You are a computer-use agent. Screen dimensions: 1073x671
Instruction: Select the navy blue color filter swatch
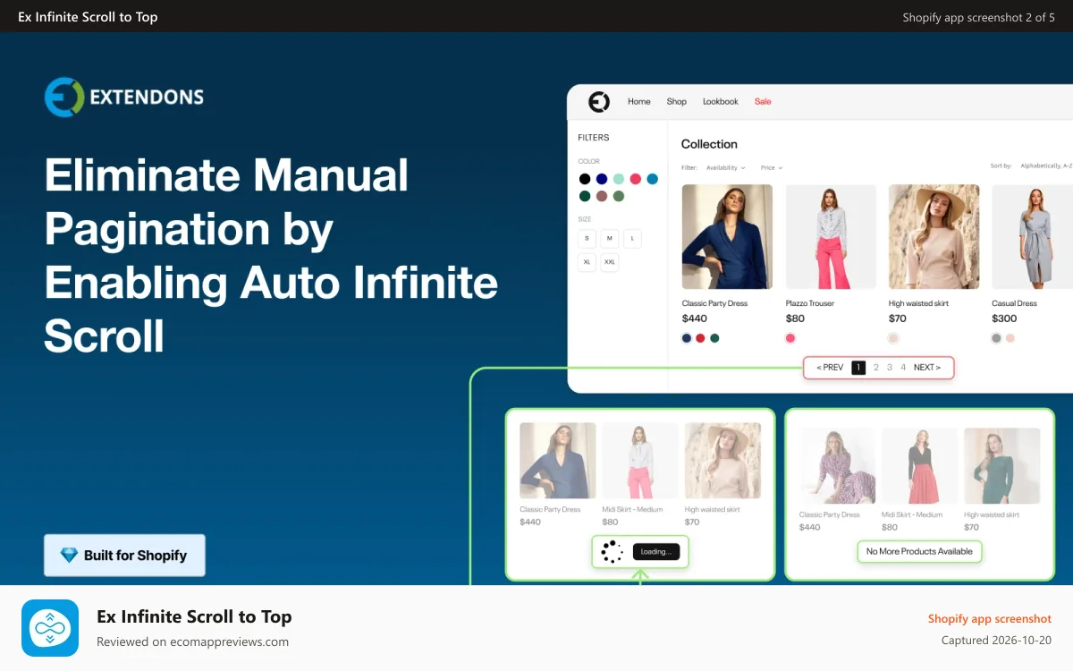click(602, 179)
